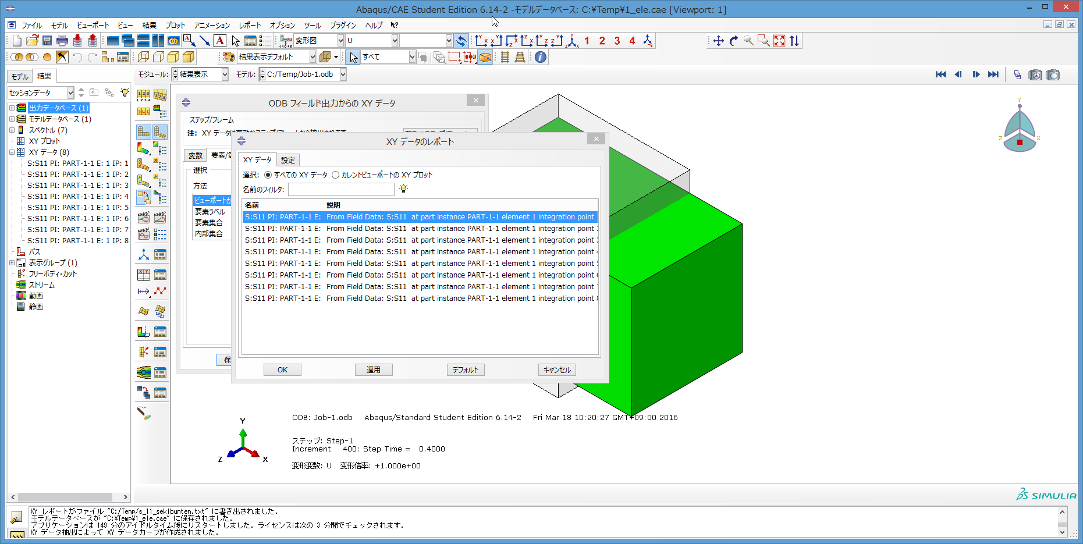
Task: Click the 適用 button
Action: pyautogui.click(x=374, y=370)
